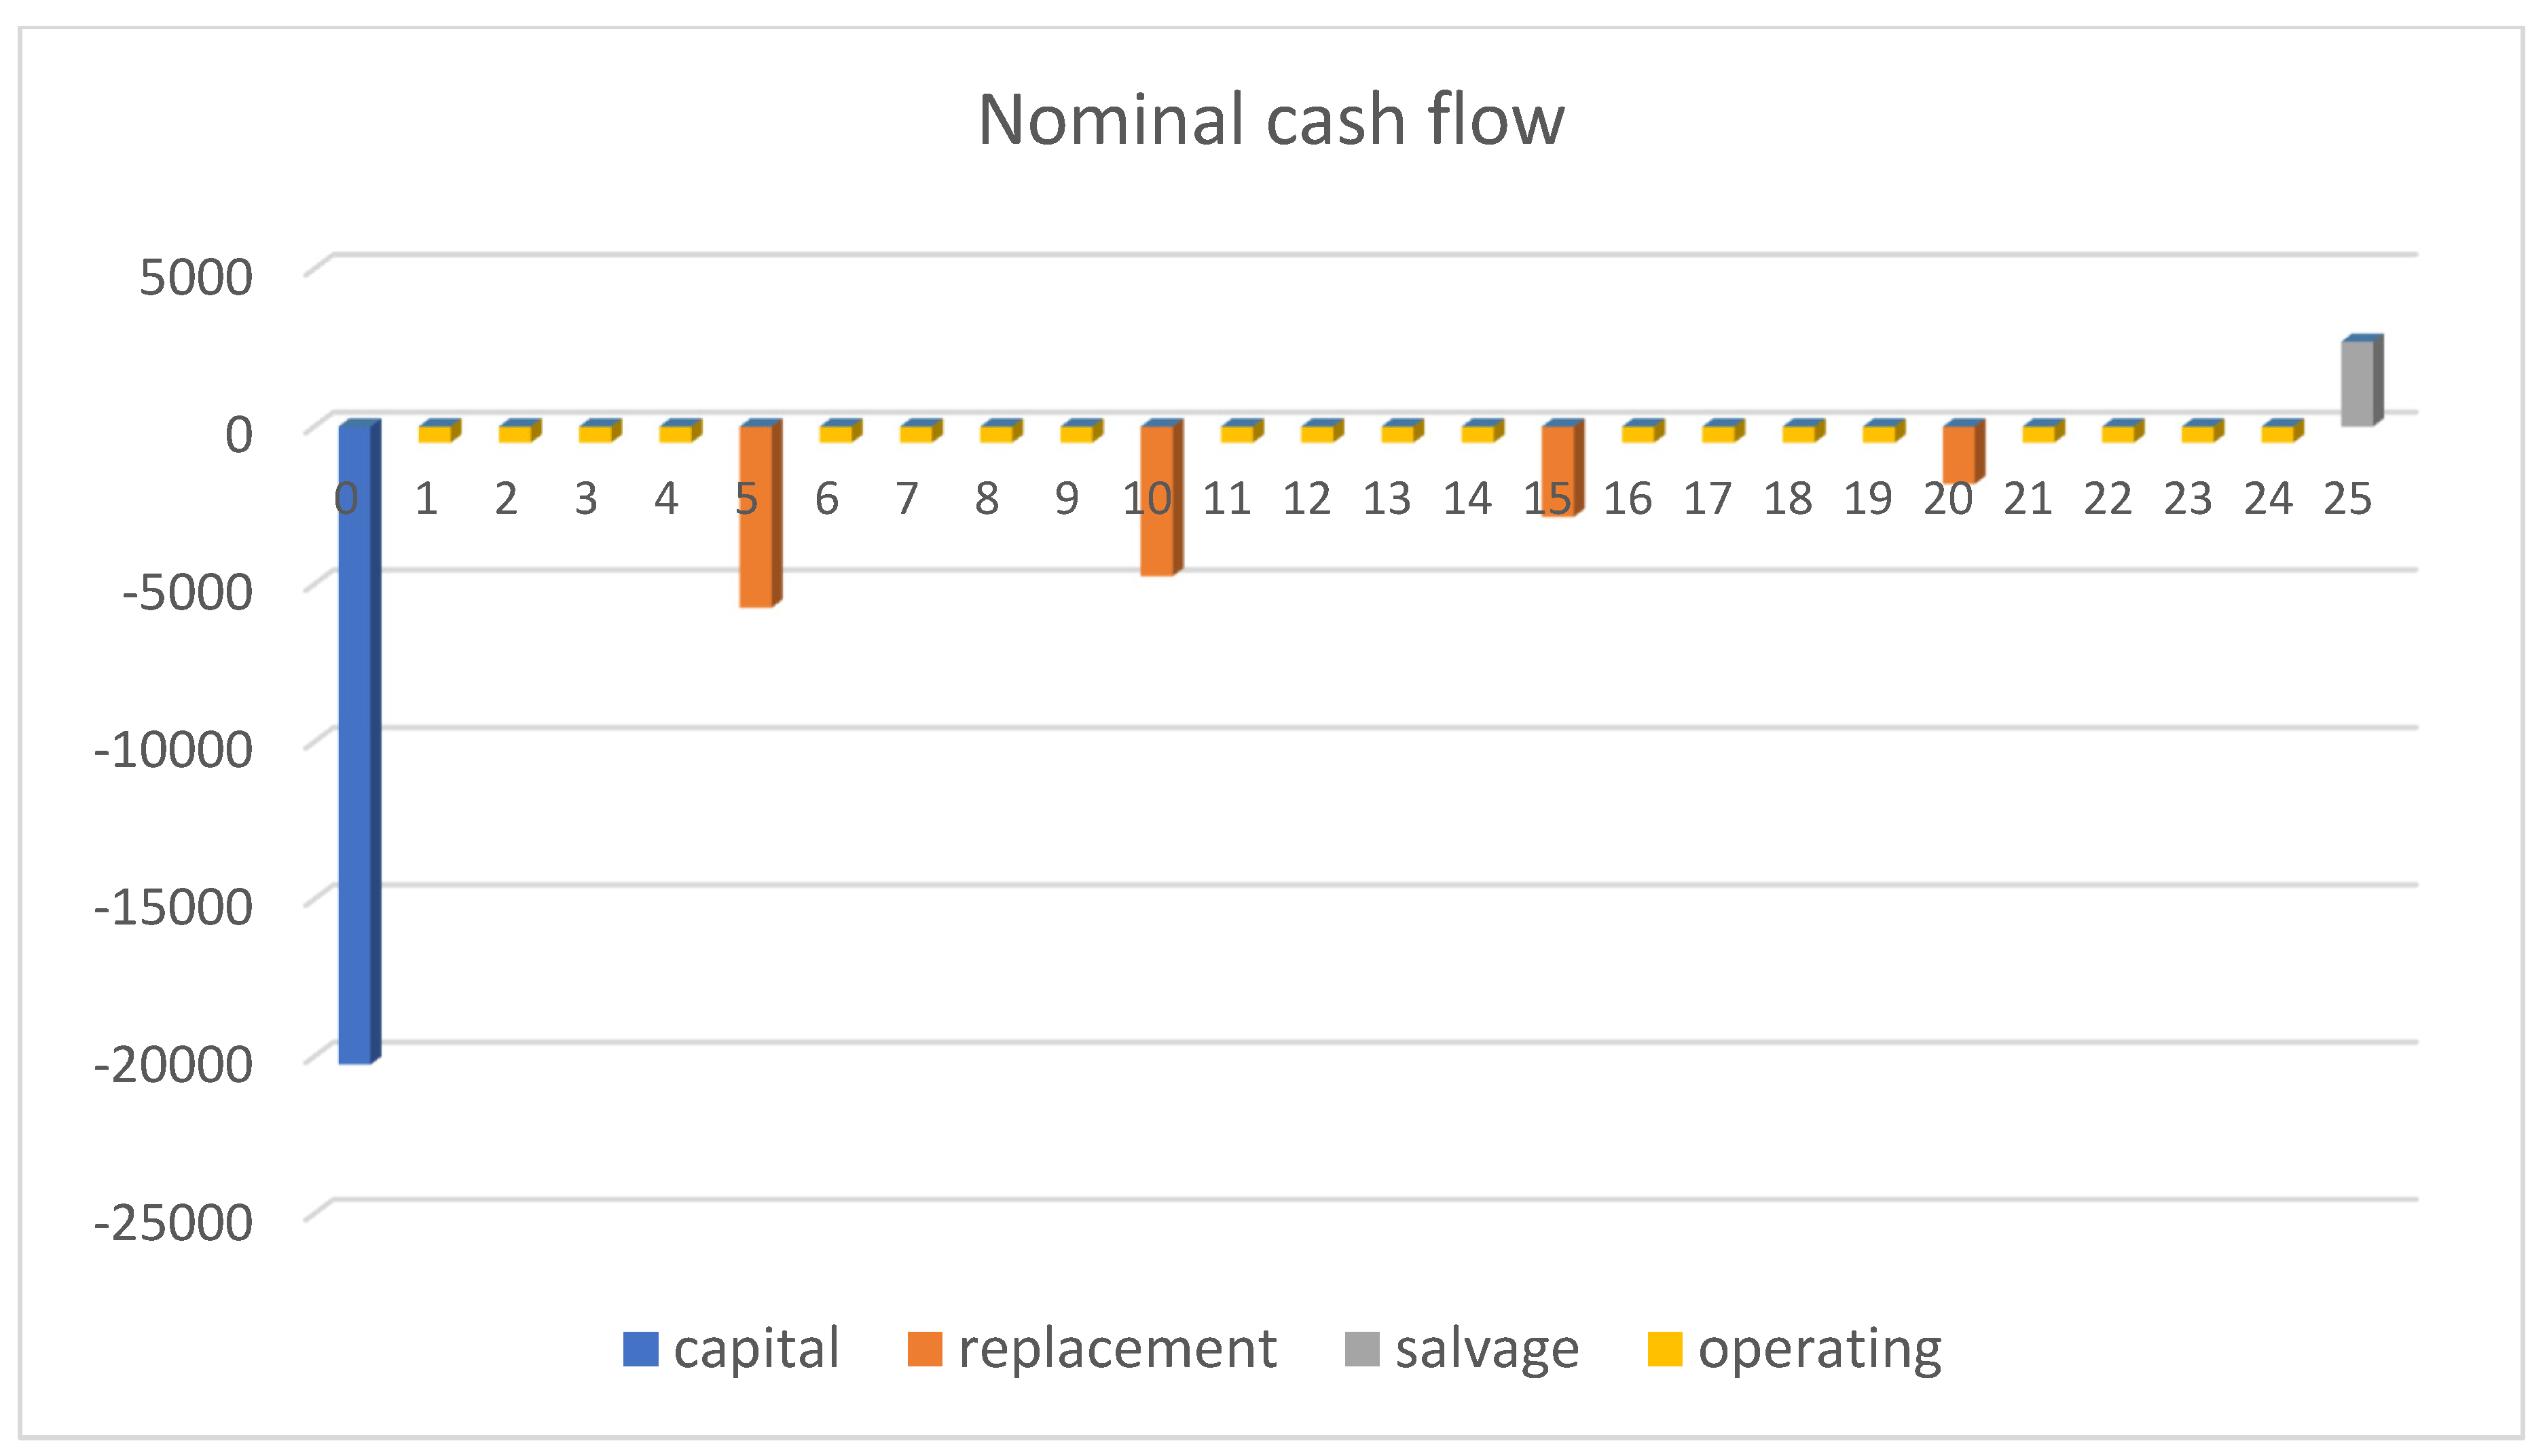Select the 'Nominal cash flow' chart title
This screenshot has height=1456, width=2547.
click(x=1270, y=120)
